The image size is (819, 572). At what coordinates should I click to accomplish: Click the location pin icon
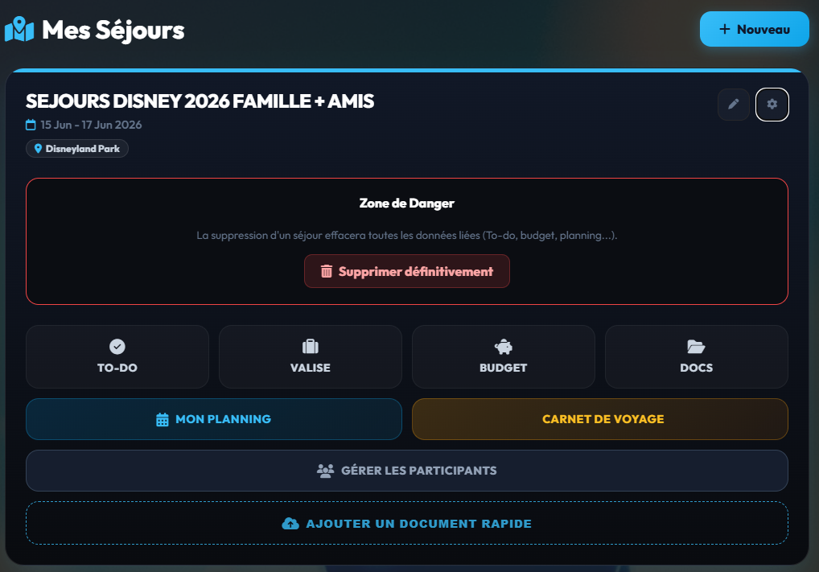tap(38, 149)
